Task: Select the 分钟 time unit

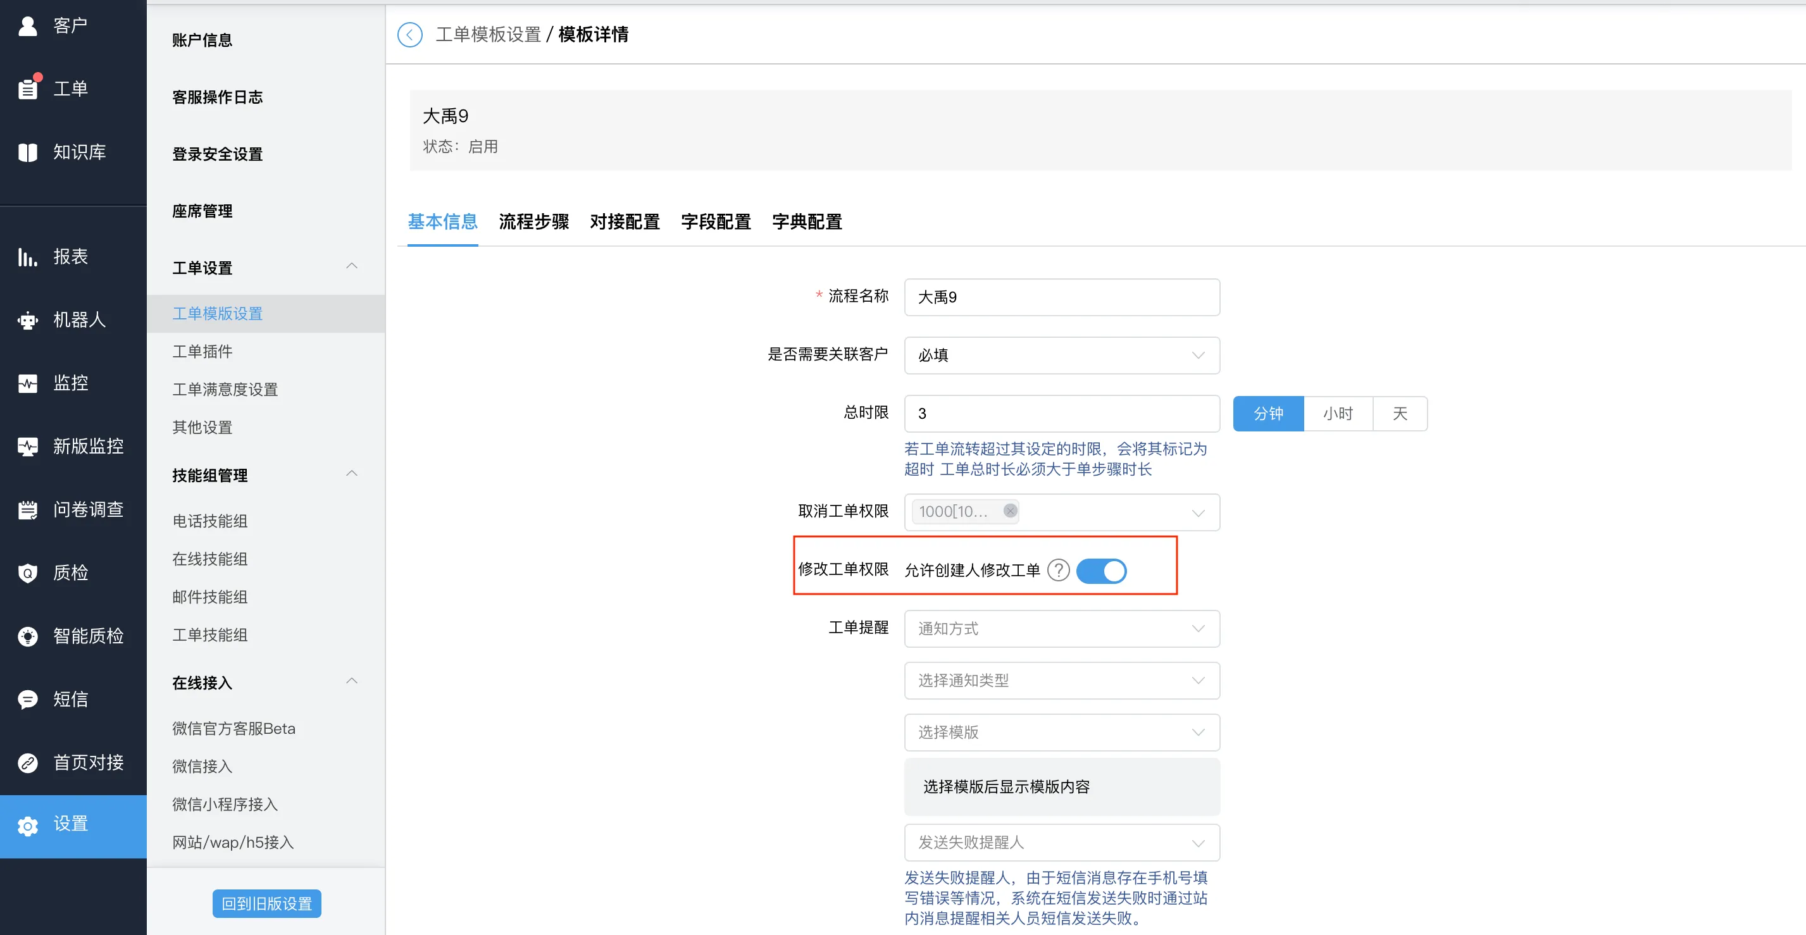Action: [1268, 414]
